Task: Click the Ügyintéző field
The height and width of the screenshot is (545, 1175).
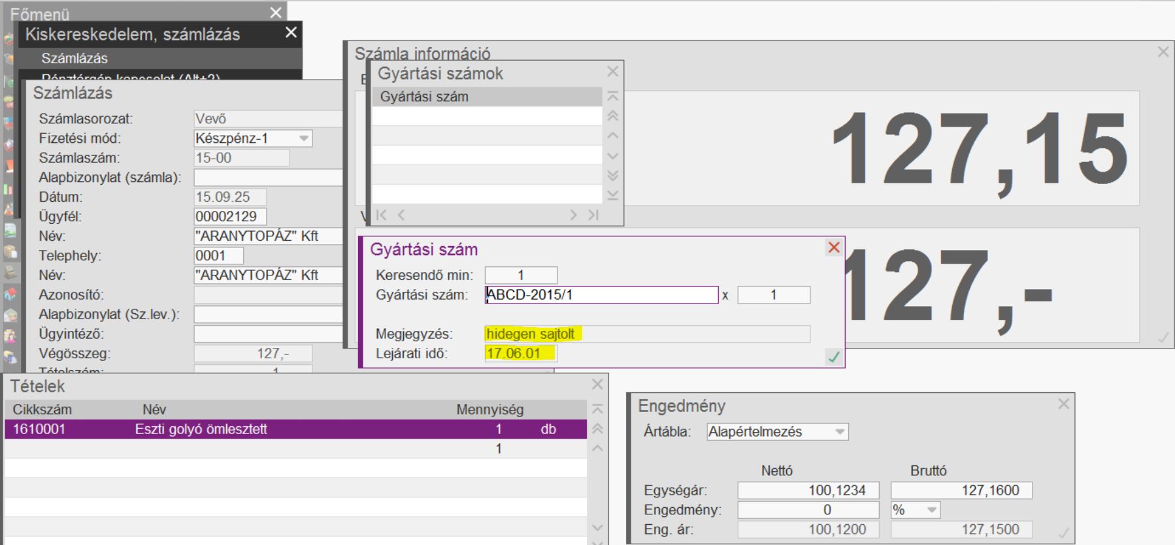Action: pos(269,334)
